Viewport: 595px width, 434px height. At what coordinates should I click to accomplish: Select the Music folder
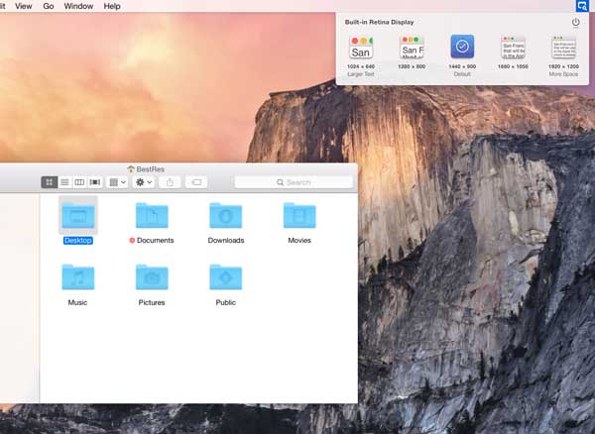(x=77, y=277)
